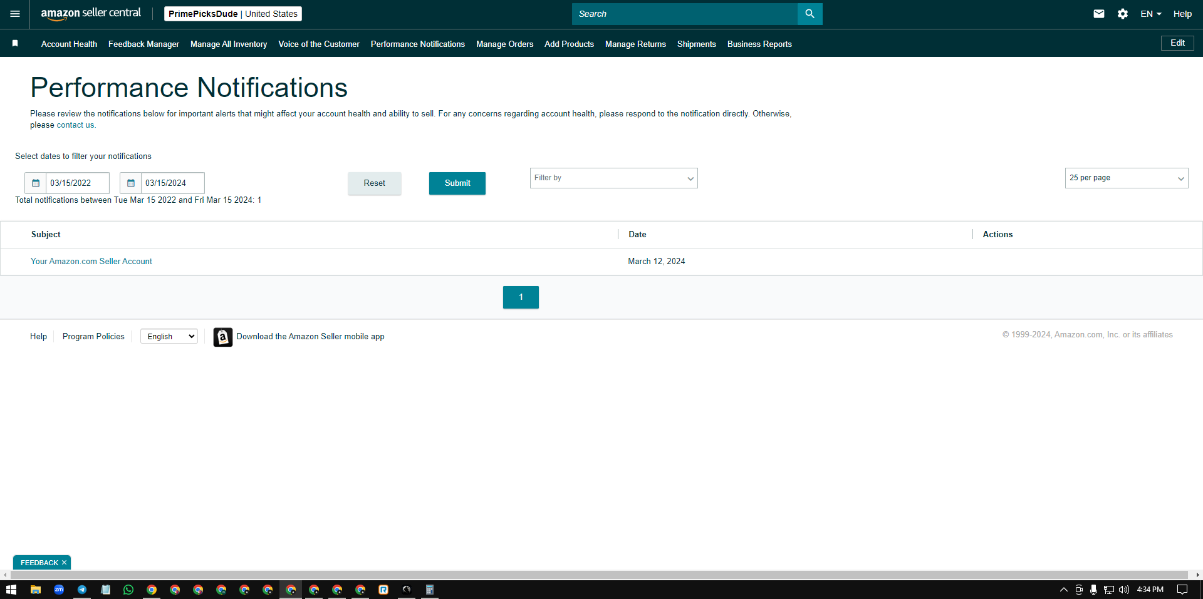Open the Filter by dropdown
The image size is (1203, 599).
[613, 178]
